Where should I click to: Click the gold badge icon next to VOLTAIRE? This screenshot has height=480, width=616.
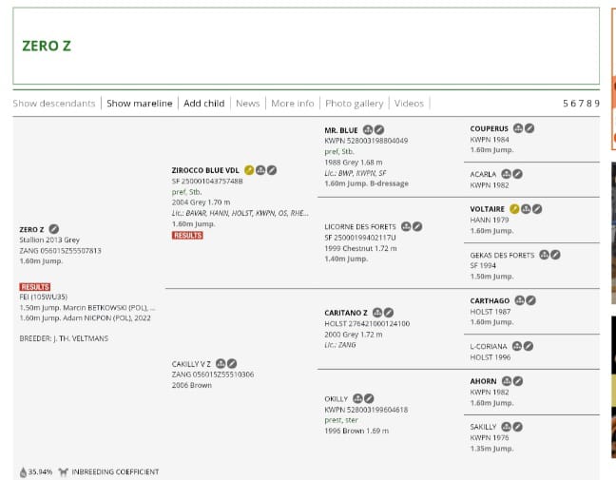[514, 208]
